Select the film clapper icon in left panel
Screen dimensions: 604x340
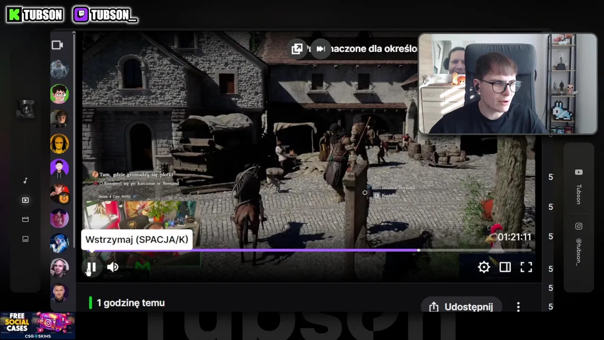point(25,220)
